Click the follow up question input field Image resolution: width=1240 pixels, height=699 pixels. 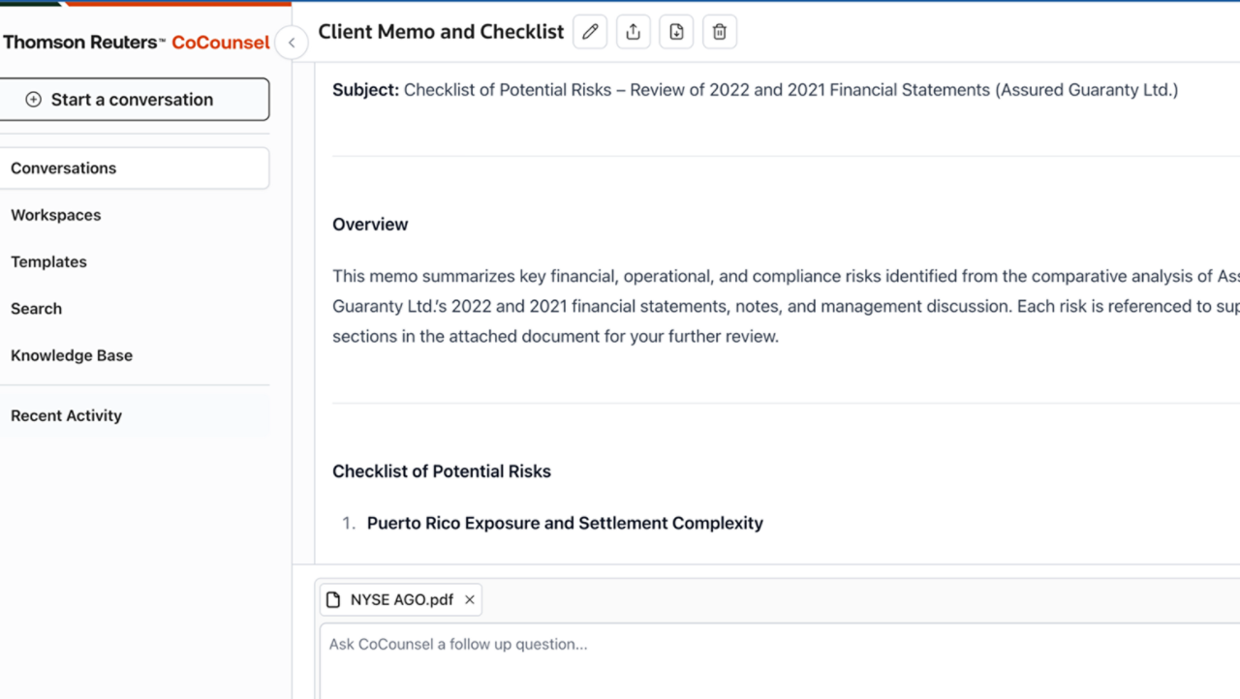coord(775,658)
